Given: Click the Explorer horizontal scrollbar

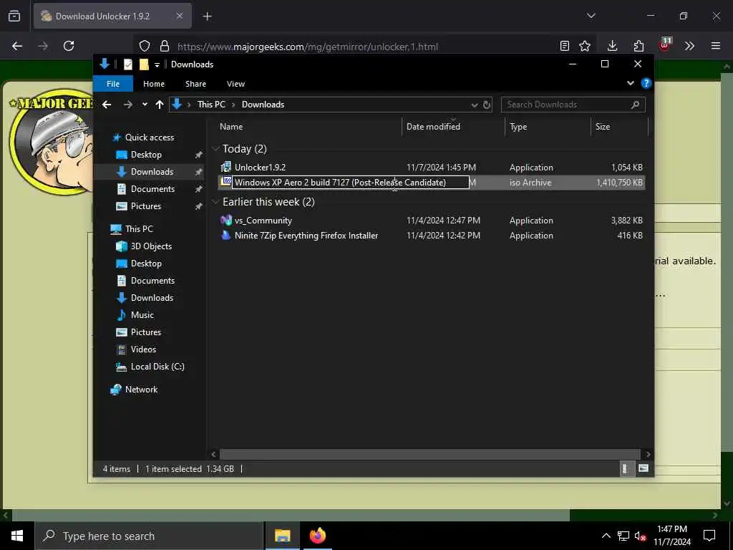Looking at the screenshot, I should click(429, 454).
